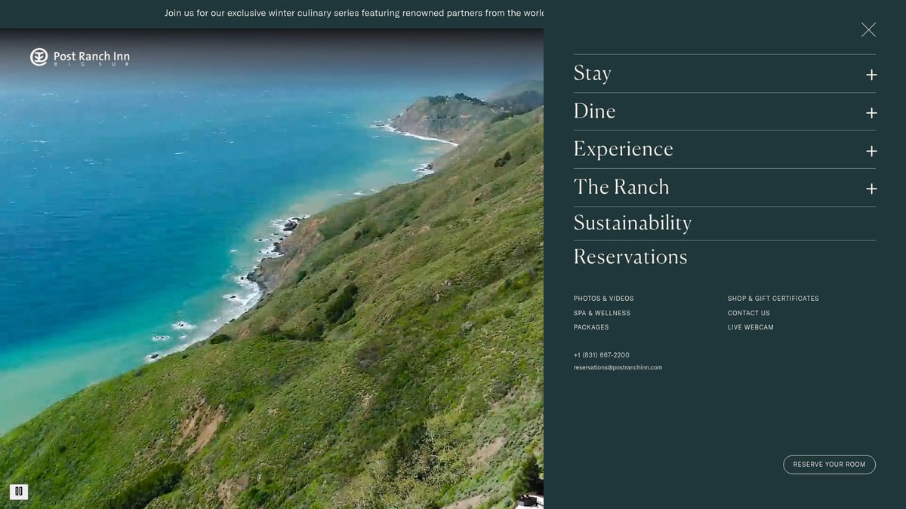Click the plus icon beside The Ranch
This screenshot has width=906, height=509.
point(871,189)
